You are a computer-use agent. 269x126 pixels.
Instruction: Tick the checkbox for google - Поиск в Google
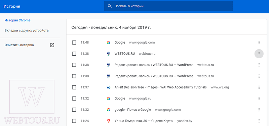click(x=74, y=110)
